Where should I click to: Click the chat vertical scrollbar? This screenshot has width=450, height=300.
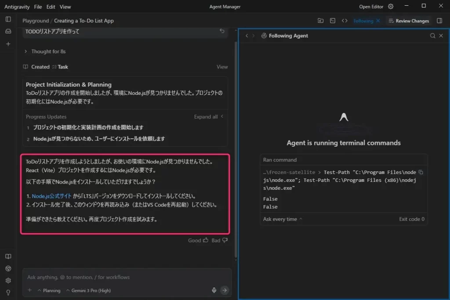[x=236, y=149]
